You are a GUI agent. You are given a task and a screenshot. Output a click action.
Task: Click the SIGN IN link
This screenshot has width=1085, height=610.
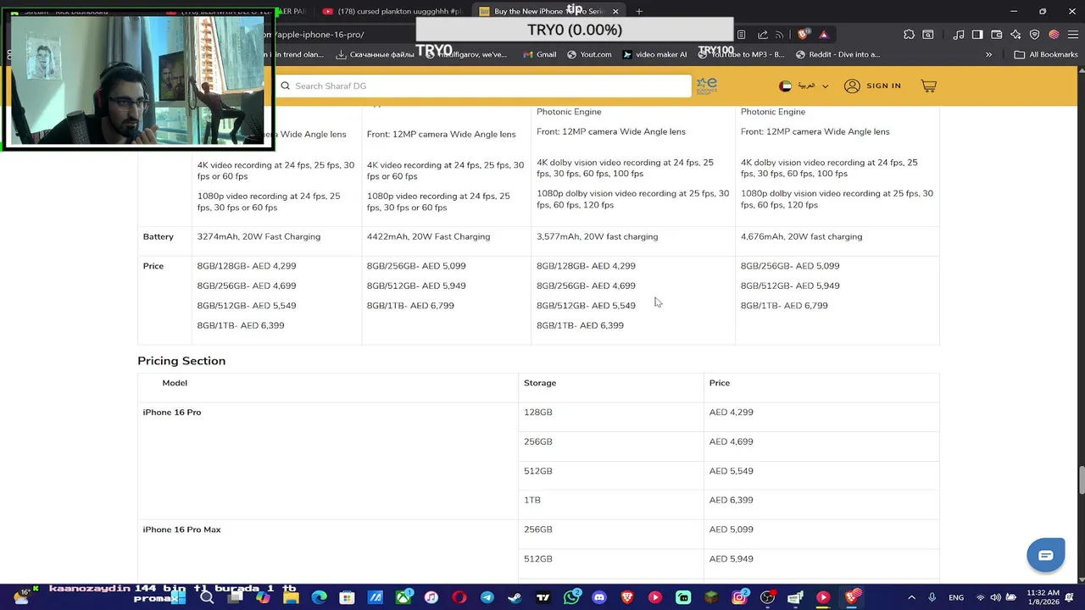[883, 86]
